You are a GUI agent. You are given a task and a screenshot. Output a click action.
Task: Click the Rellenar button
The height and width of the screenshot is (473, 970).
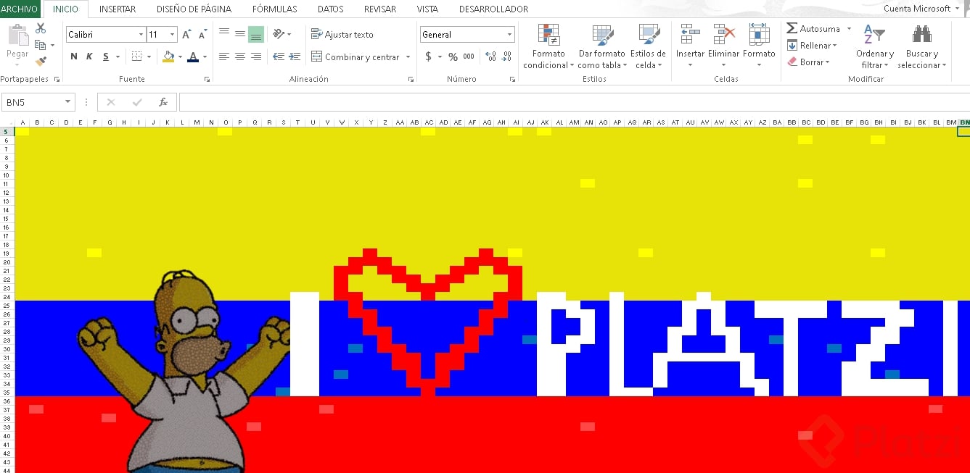812,46
